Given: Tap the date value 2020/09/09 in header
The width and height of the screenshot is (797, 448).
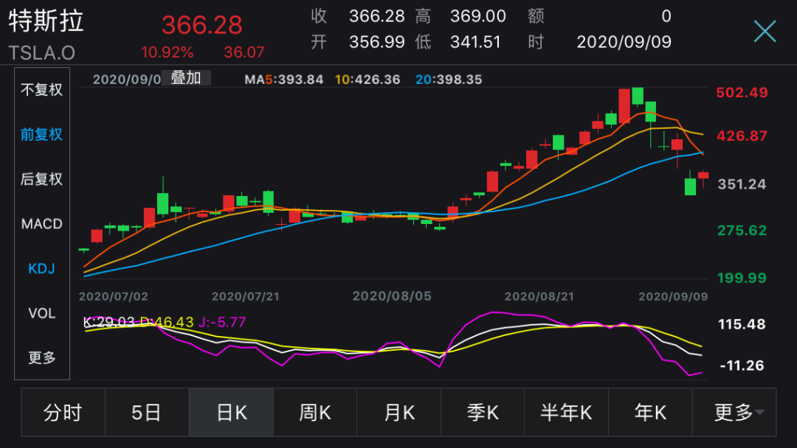Looking at the screenshot, I should (624, 42).
